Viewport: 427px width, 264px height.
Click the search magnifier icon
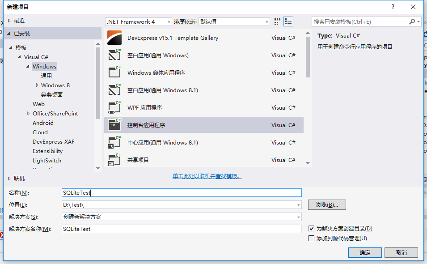(x=412, y=21)
